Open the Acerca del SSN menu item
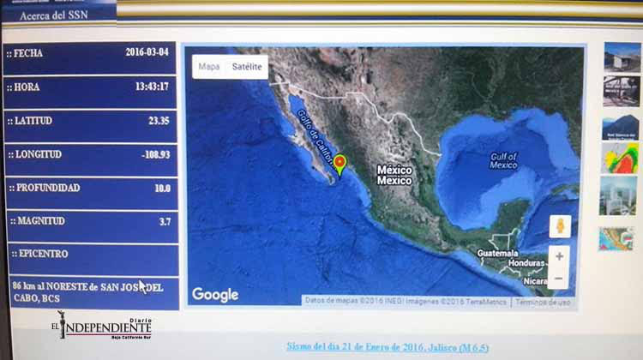This screenshot has height=360, width=643. [54, 15]
